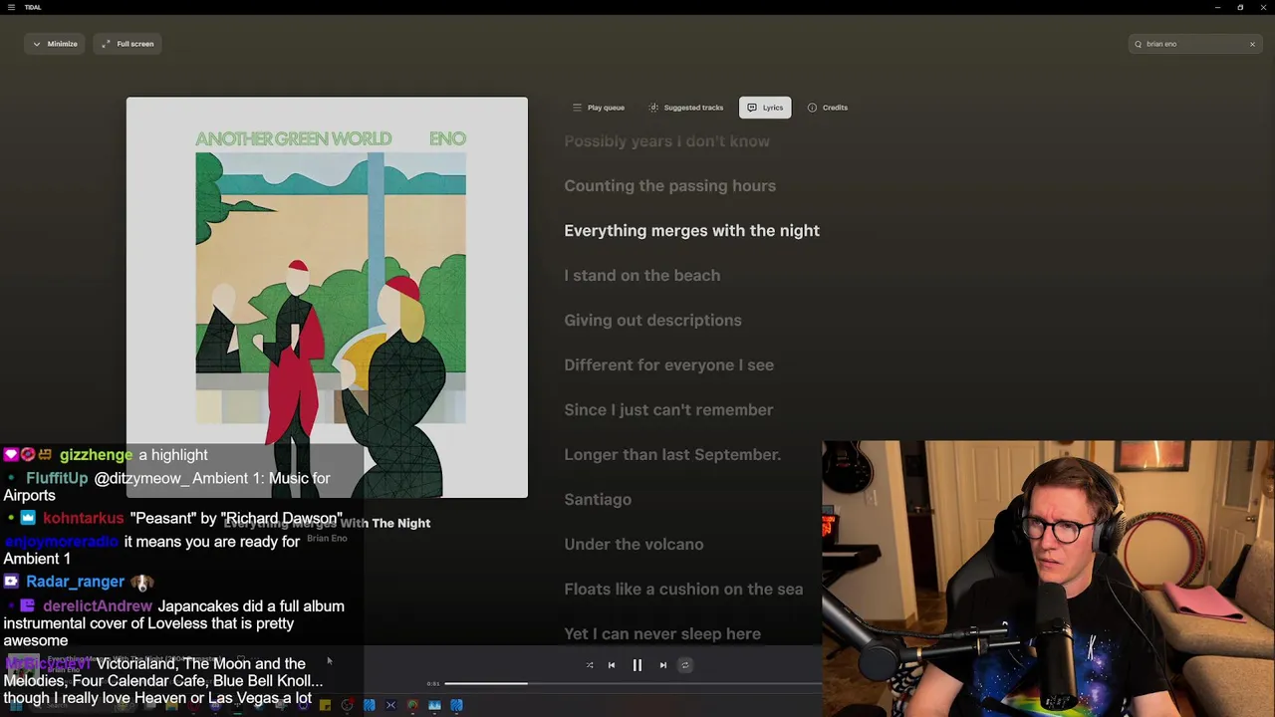
Task: Skip to the next track
Action: 663,665
